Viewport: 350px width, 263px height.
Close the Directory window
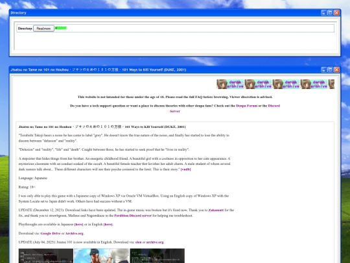(336, 13)
